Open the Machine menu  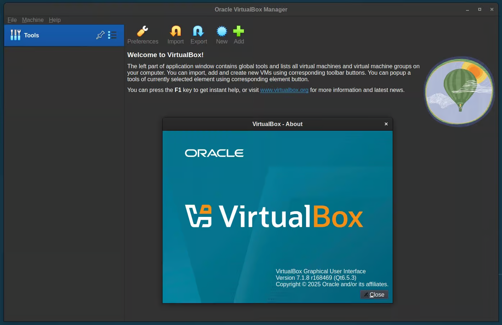(x=33, y=20)
